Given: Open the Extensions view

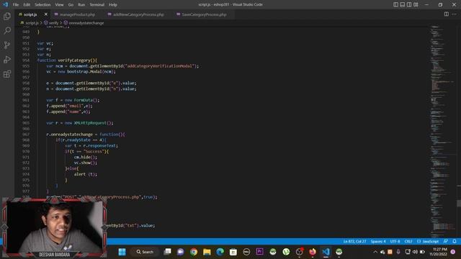Looking at the screenshot, I should tap(7, 73).
